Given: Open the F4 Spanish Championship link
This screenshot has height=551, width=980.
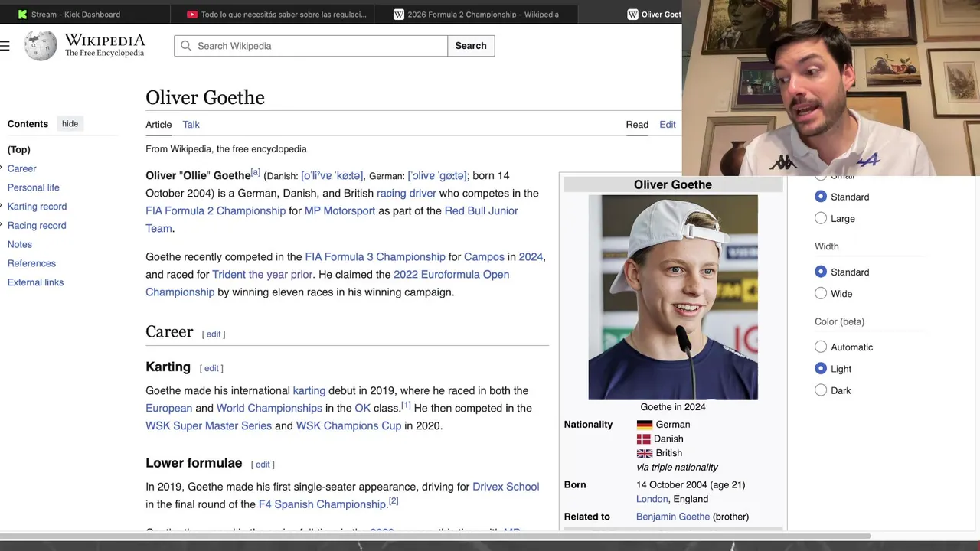Looking at the screenshot, I should pyautogui.click(x=322, y=504).
